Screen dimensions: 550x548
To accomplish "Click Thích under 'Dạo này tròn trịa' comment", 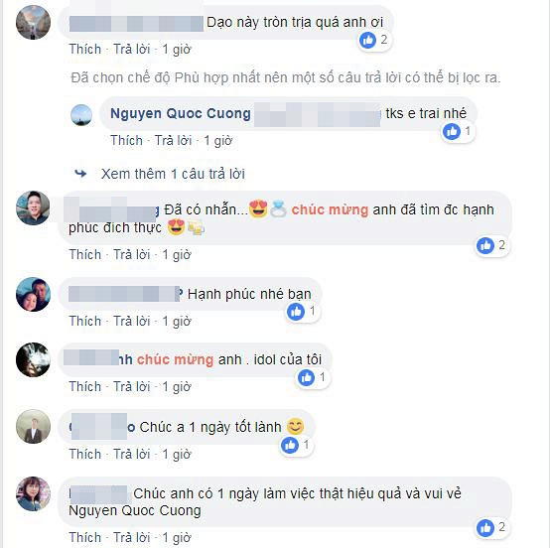I will click(x=85, y=49).
